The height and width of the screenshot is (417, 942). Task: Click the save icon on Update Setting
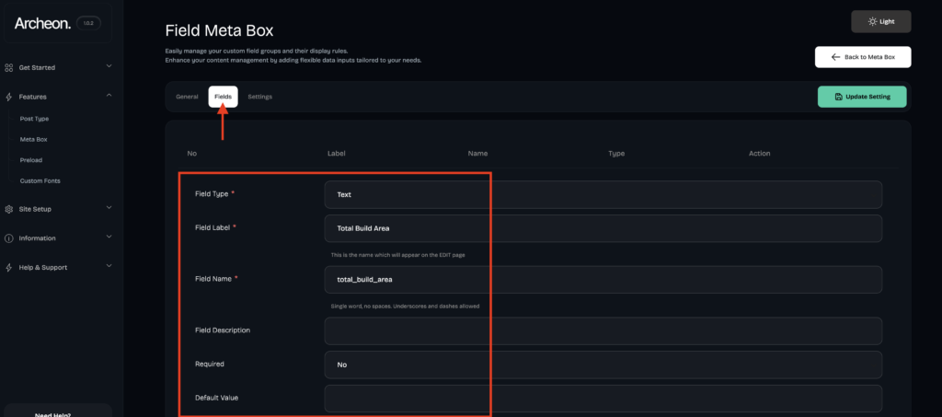click(839, 97)
